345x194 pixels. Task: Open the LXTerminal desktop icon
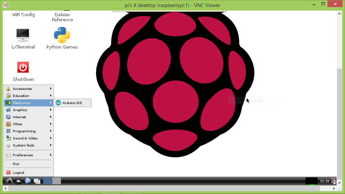(x=23, y=39)
